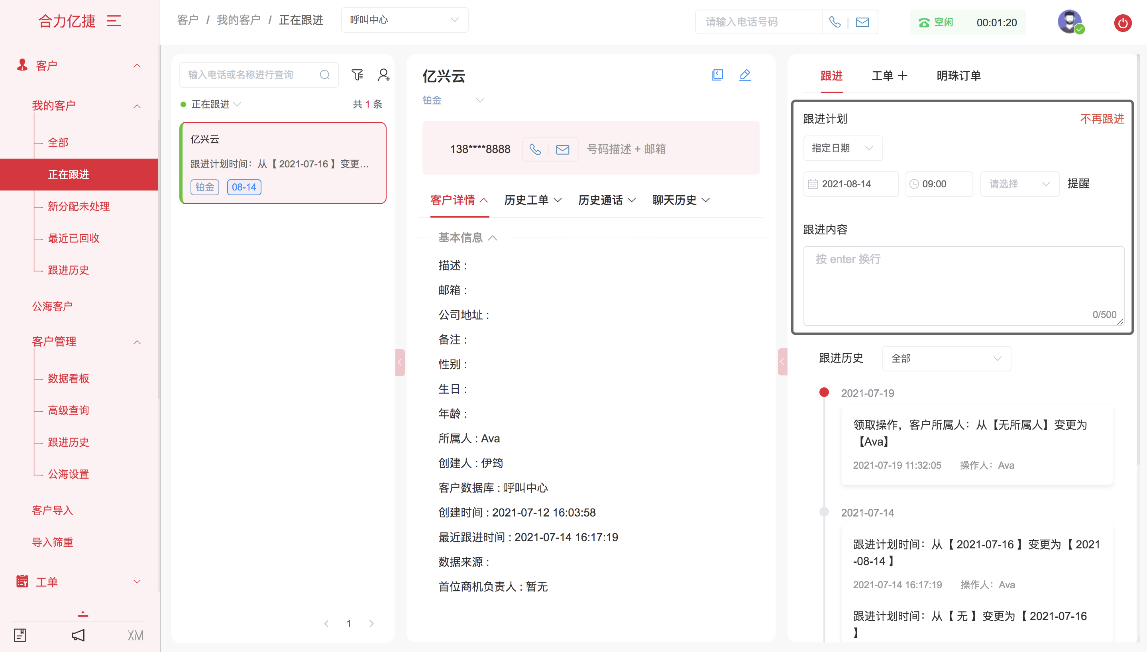This screenshot has height=652, width=1147.
Task: Open 公海客户 in sidebar
Action: click(x=52, y=306)
